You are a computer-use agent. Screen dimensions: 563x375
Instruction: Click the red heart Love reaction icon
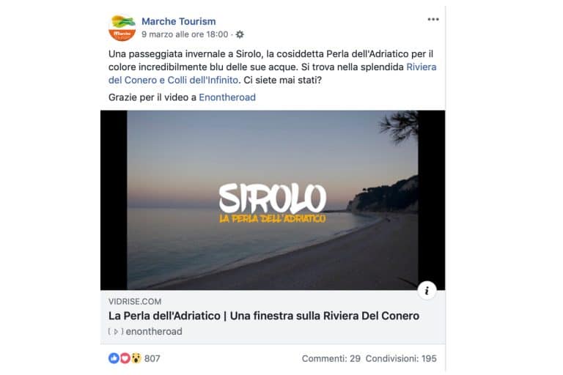tap(125, 358)
